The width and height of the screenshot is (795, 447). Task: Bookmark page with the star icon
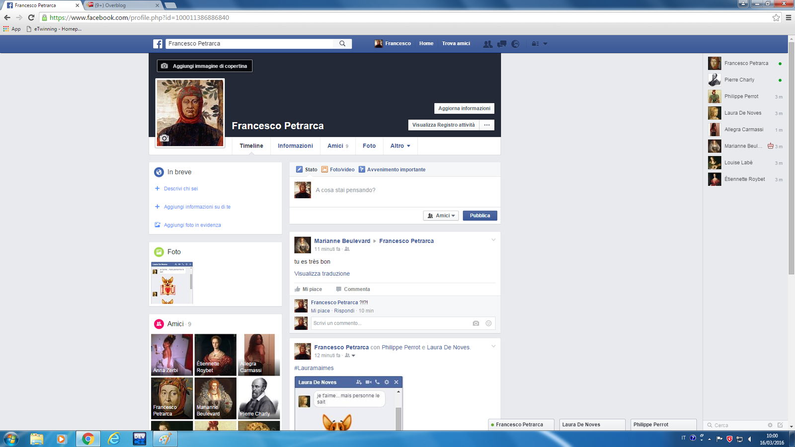tap(776, 17)
